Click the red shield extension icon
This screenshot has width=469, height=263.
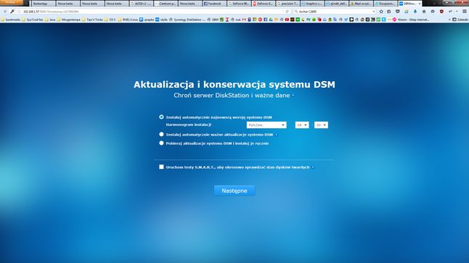tap(441, 12)
